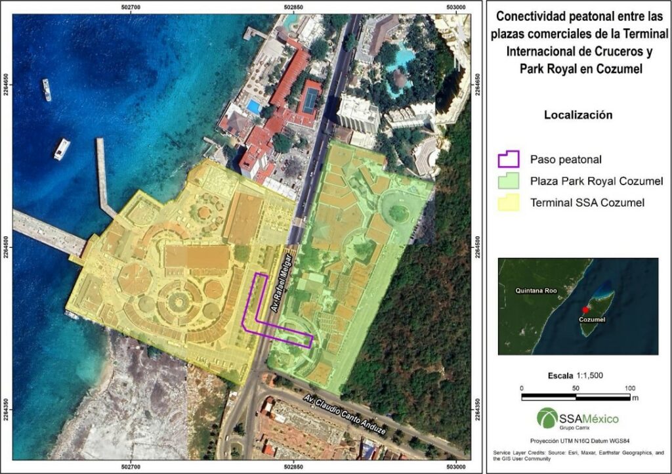Click the Localización heading

(577, 115)
